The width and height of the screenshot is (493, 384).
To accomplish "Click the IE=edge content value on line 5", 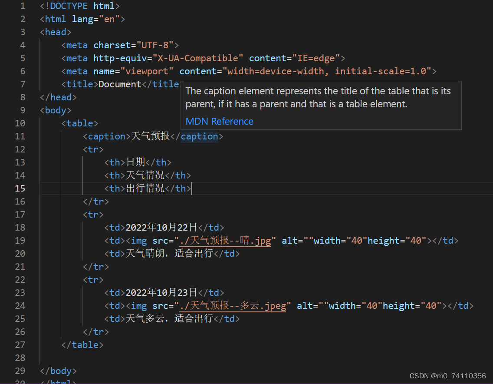I will (316, 58).
